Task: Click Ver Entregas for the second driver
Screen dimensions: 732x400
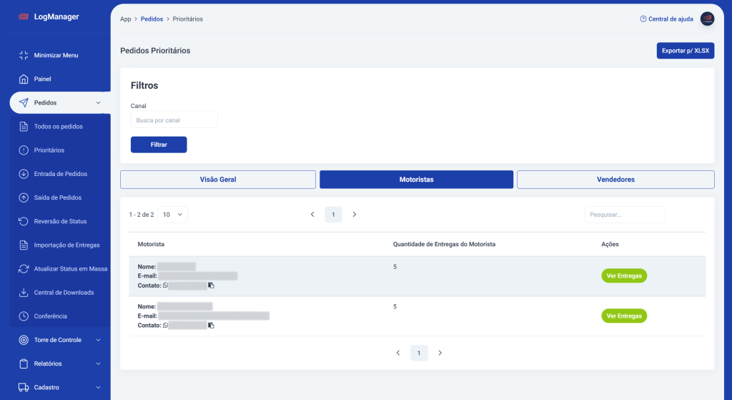Action: click(x=623, y=316)
